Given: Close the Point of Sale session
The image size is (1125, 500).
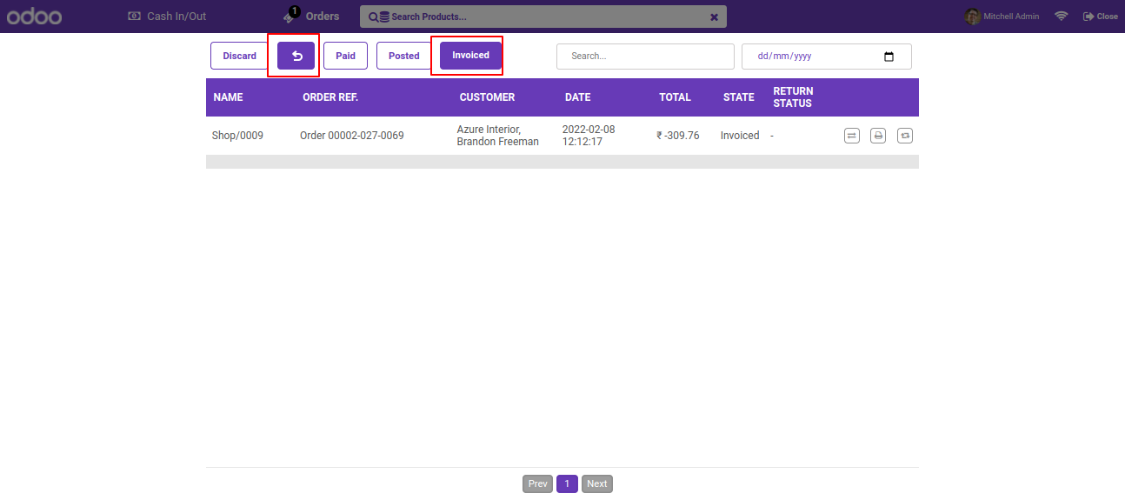Looking at the screenshot, I should (1101, 17).
